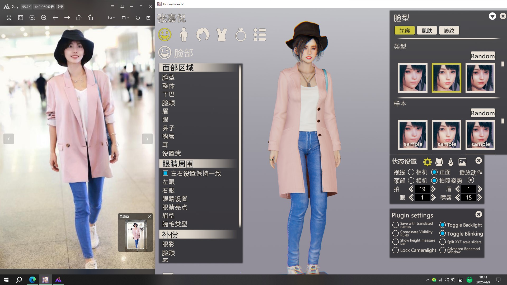507x285 pixels.
Task: Rotate image counterclockwise in image viewer toolbar
Action: click(79, 18)
